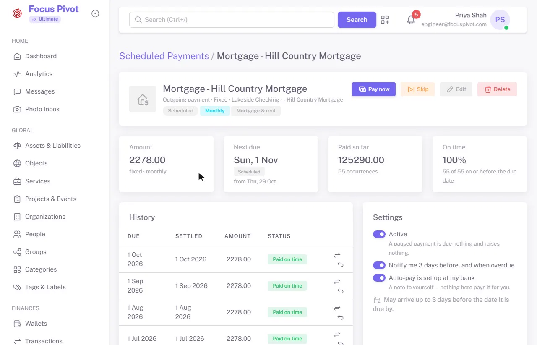537x345 pixels.
Task: Click the STATUS column header
Action: tap(279, 236)
